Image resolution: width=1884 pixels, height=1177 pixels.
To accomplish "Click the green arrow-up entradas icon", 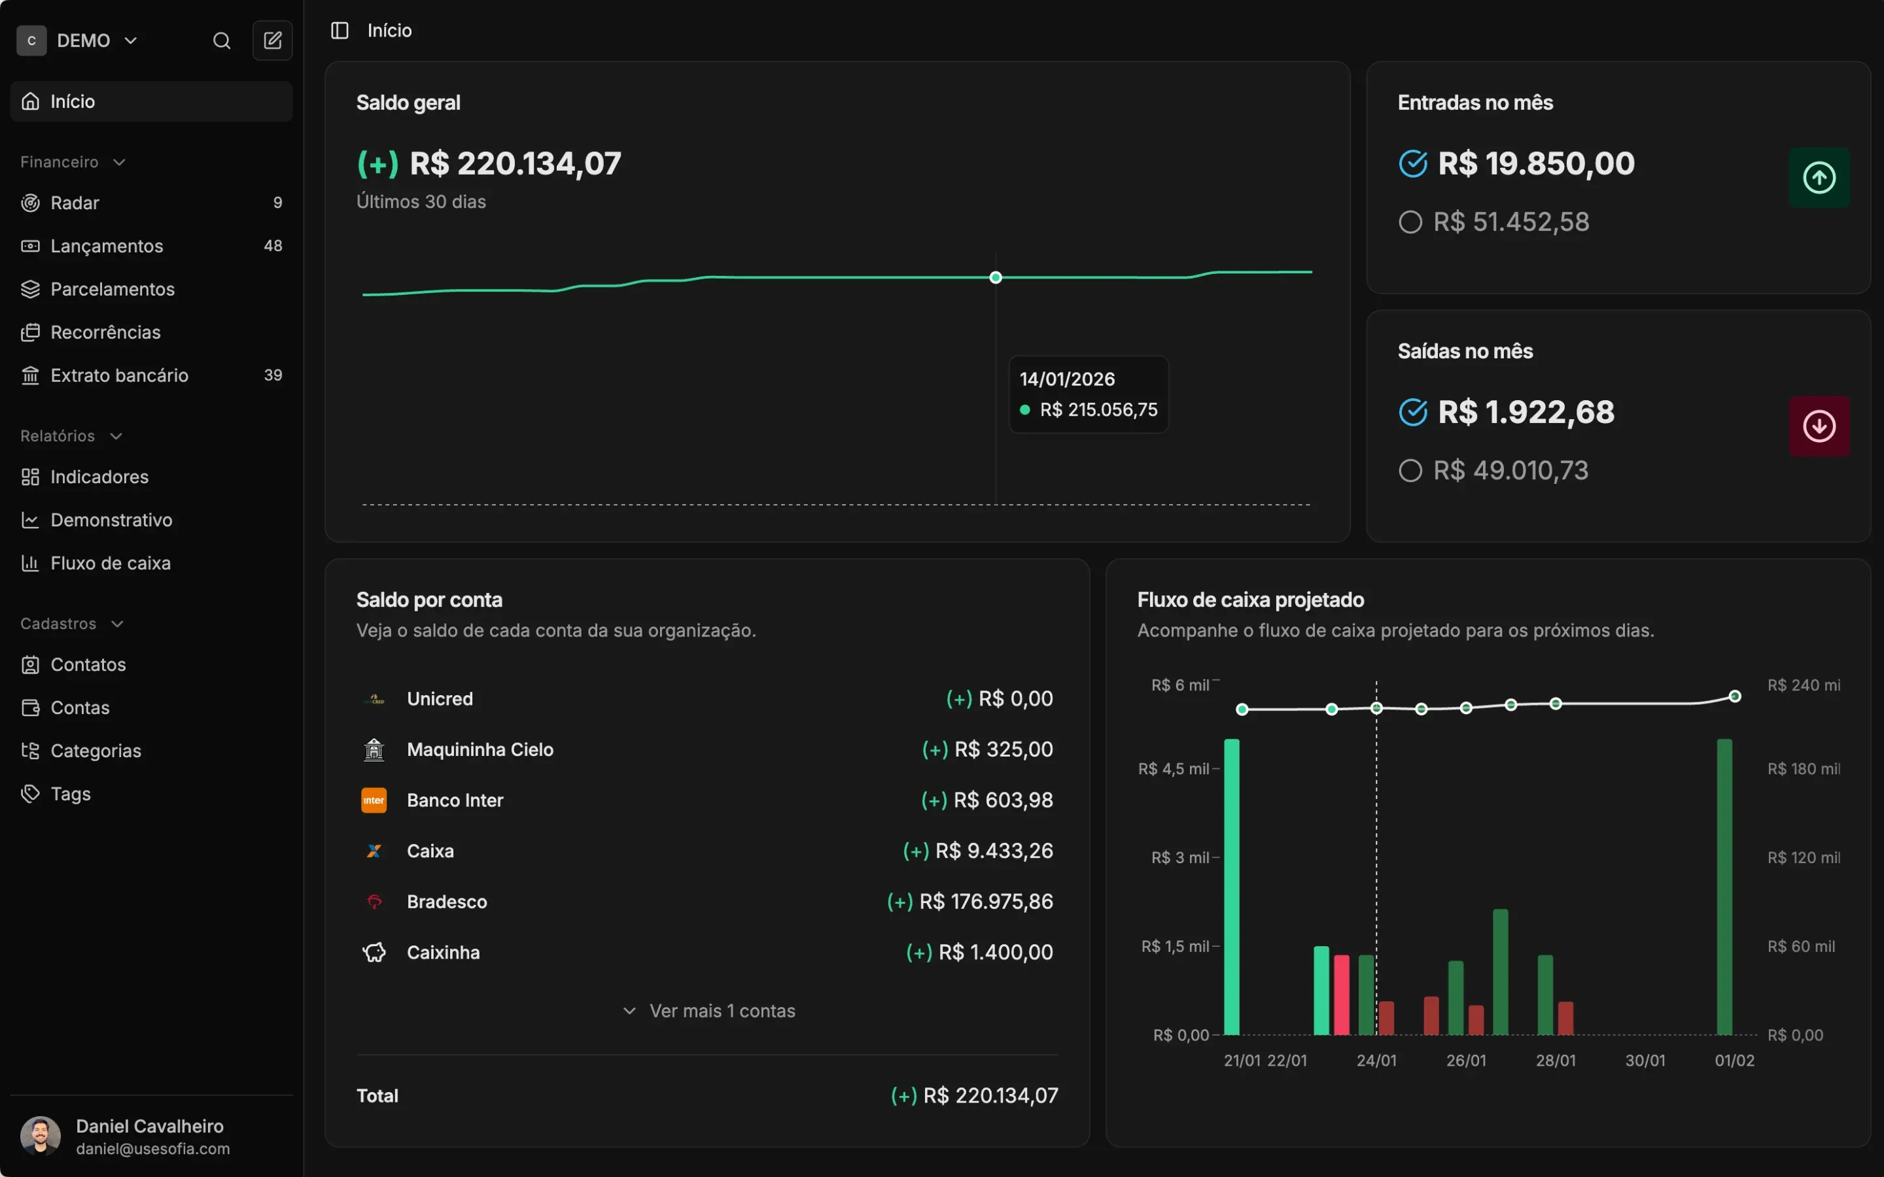I will [1819, 177].
